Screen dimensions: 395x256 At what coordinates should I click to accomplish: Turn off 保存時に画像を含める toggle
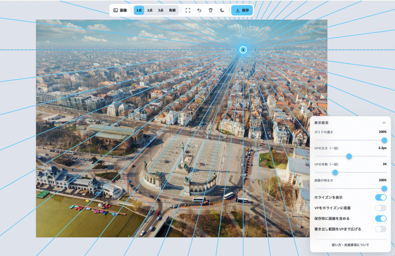381,219
